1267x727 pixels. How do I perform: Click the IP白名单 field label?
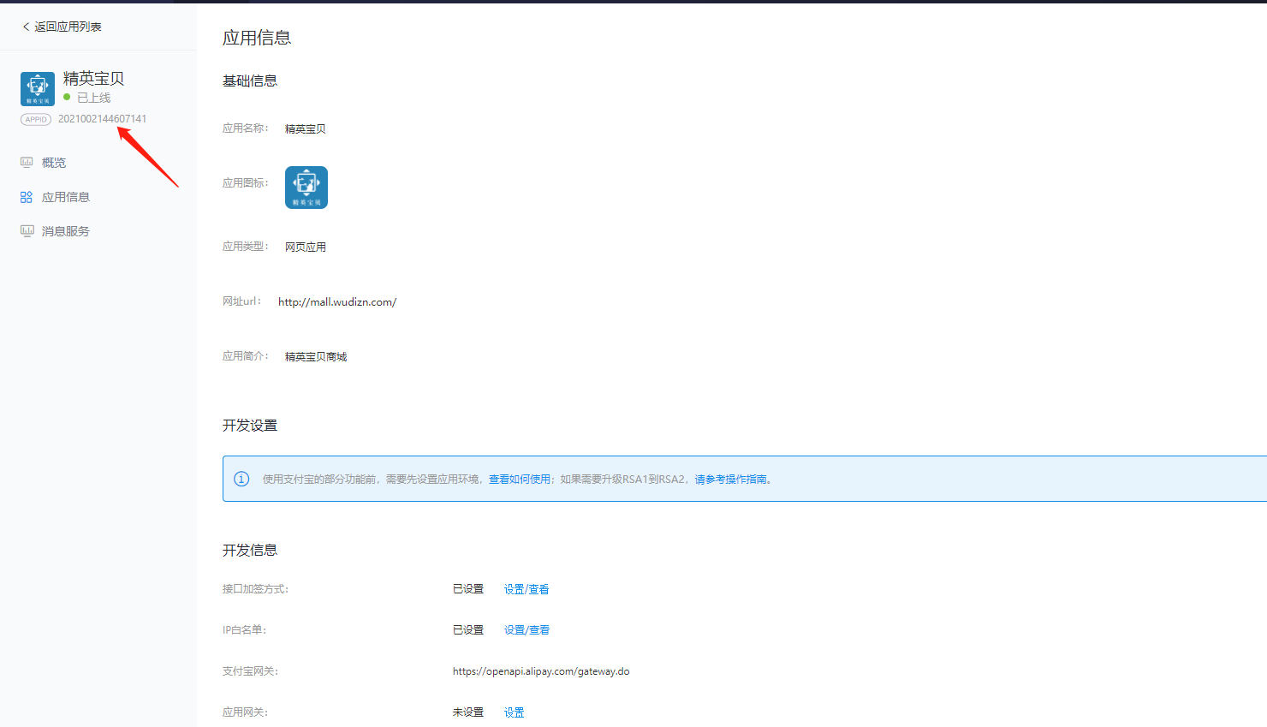pyautogui.click(x=245, y=630)
